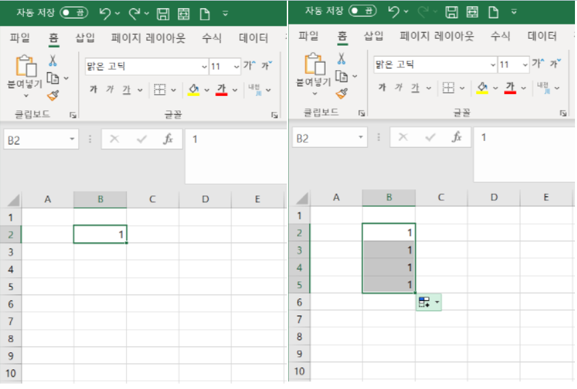Click Save icon in right Excel window

(x=452, y=12)
